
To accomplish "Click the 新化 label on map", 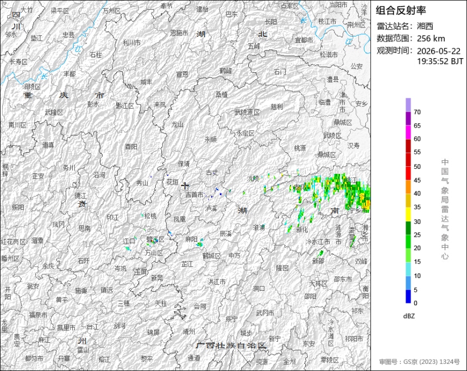I will tap(302, 229).
